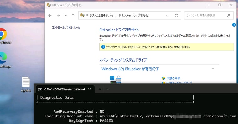Select BitLocker ドライブ暗号化 breadcrumb
The image size is (238, 124).
[x=134, y=15]
